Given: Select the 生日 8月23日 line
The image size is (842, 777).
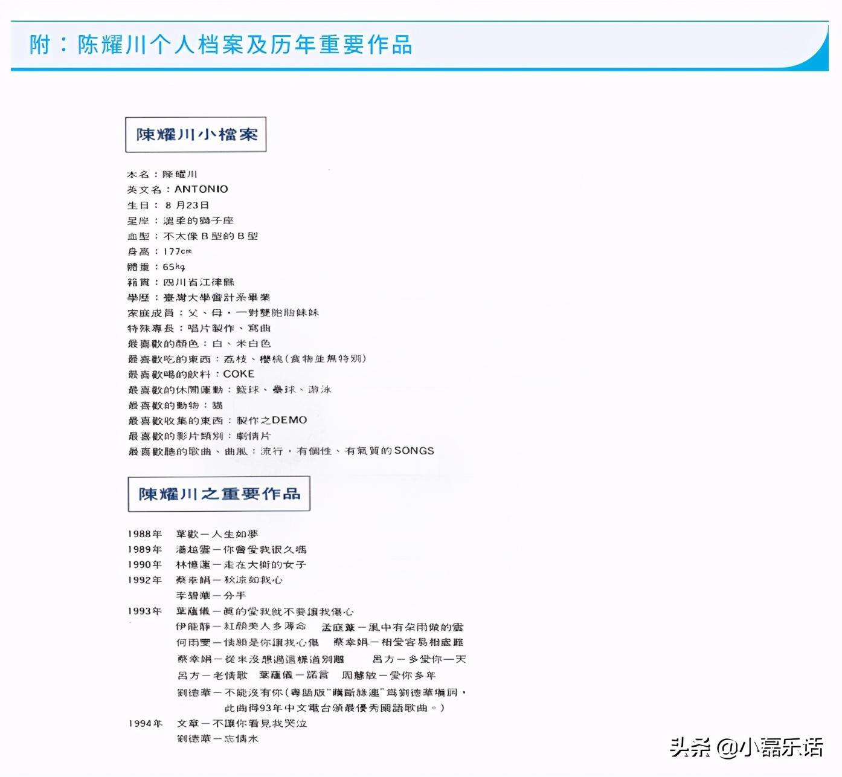Looking at the screenshot, I should coord(168,205).
